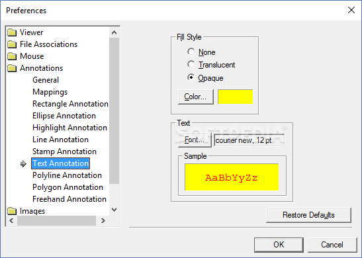Click the tree scroll up arrow

114,32
